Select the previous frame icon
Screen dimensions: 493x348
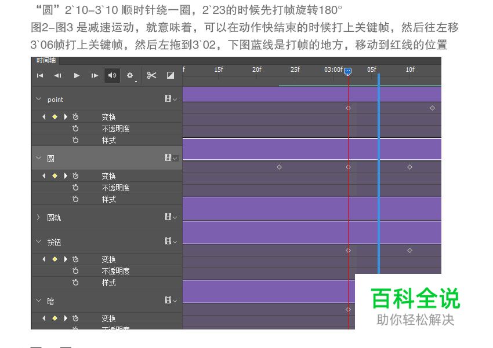coord(57,75)
